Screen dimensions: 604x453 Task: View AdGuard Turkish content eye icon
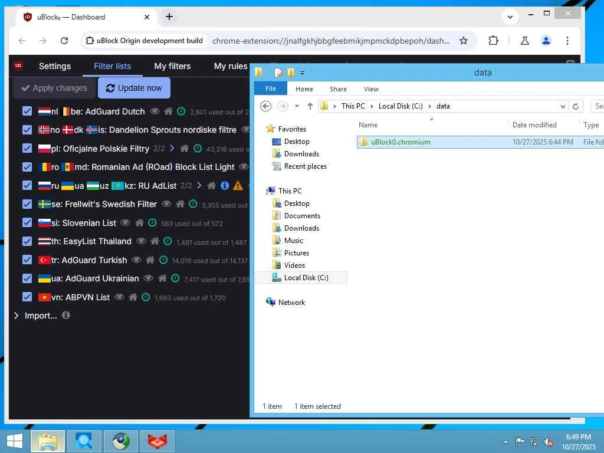(136, 260)
